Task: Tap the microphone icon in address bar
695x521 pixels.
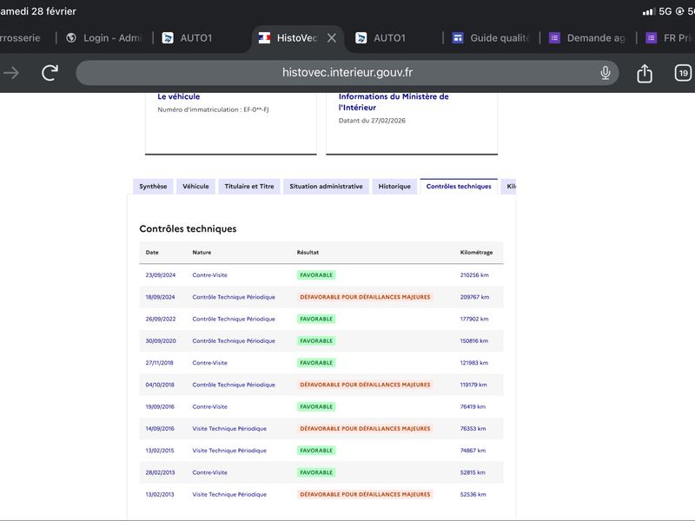Action: click(606, 73)
